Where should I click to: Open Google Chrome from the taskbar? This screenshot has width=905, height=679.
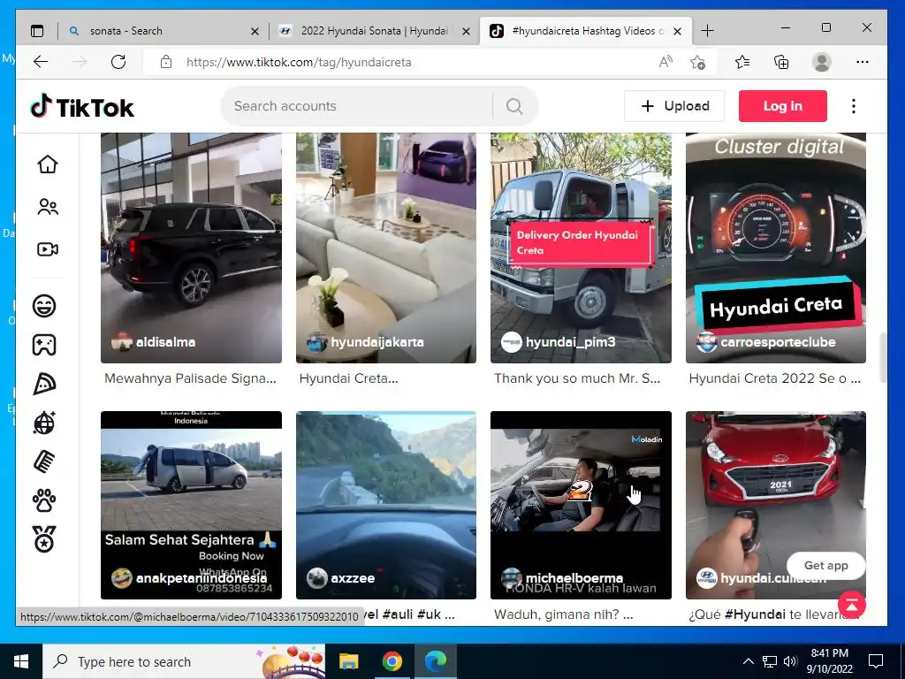[392, 661]
